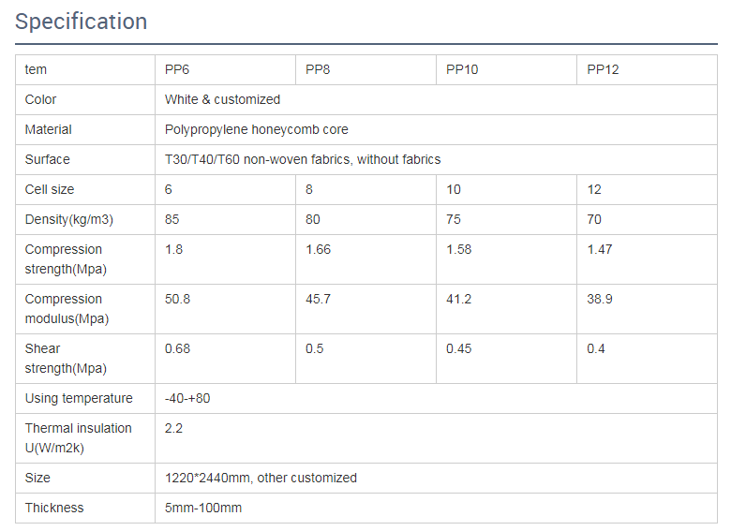Click the T30/T40/T60 non-woven fabrics cell
Screen dimensions: 731x531
pos(302,159)
